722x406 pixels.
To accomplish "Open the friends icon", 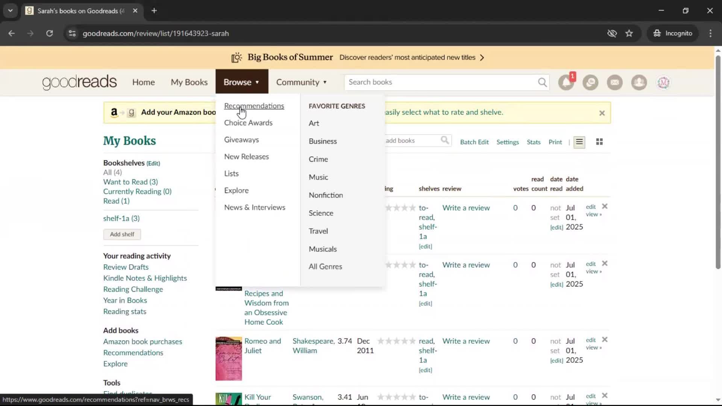I will [x=639, y=82].
